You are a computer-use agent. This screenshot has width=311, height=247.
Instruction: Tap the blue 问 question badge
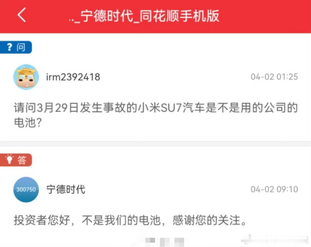point(16,47)
